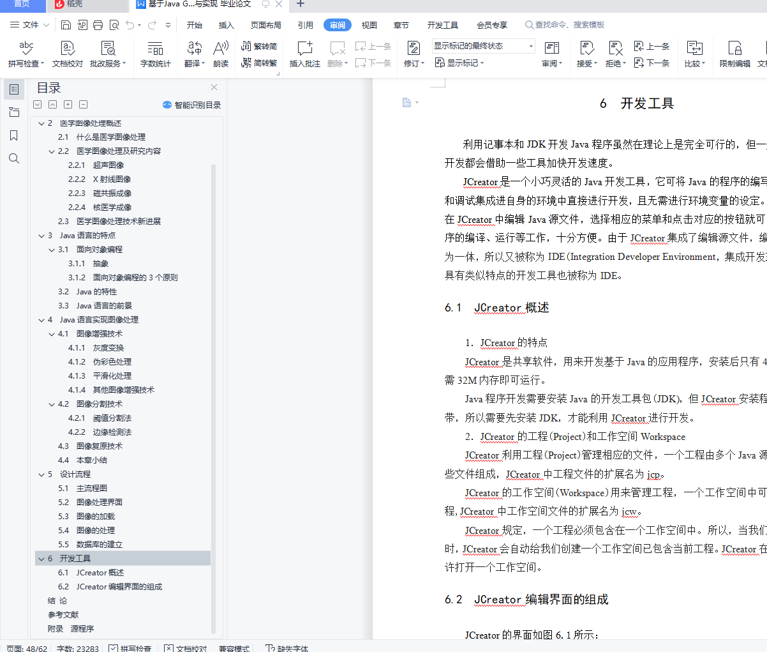The width and height of the screenshot is (767, 652).
Task: Switch to the 插入 ribbon tab
Action: pyautogui.click(x=226, y=25)
